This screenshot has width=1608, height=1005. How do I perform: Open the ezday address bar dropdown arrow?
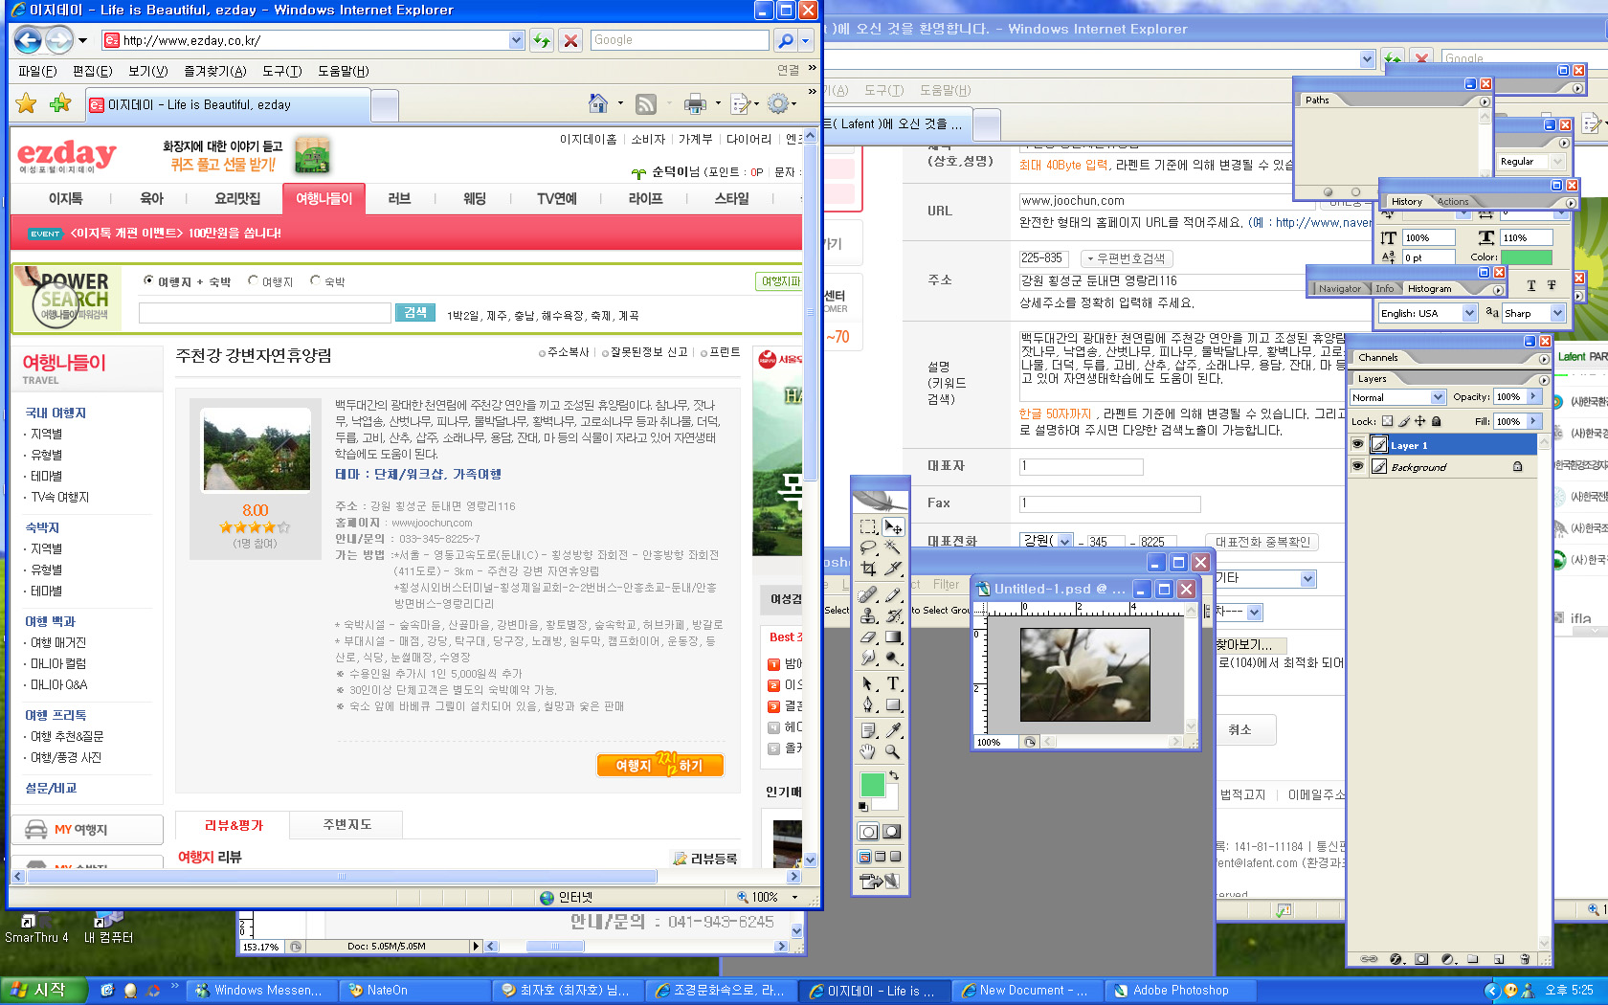517,40
